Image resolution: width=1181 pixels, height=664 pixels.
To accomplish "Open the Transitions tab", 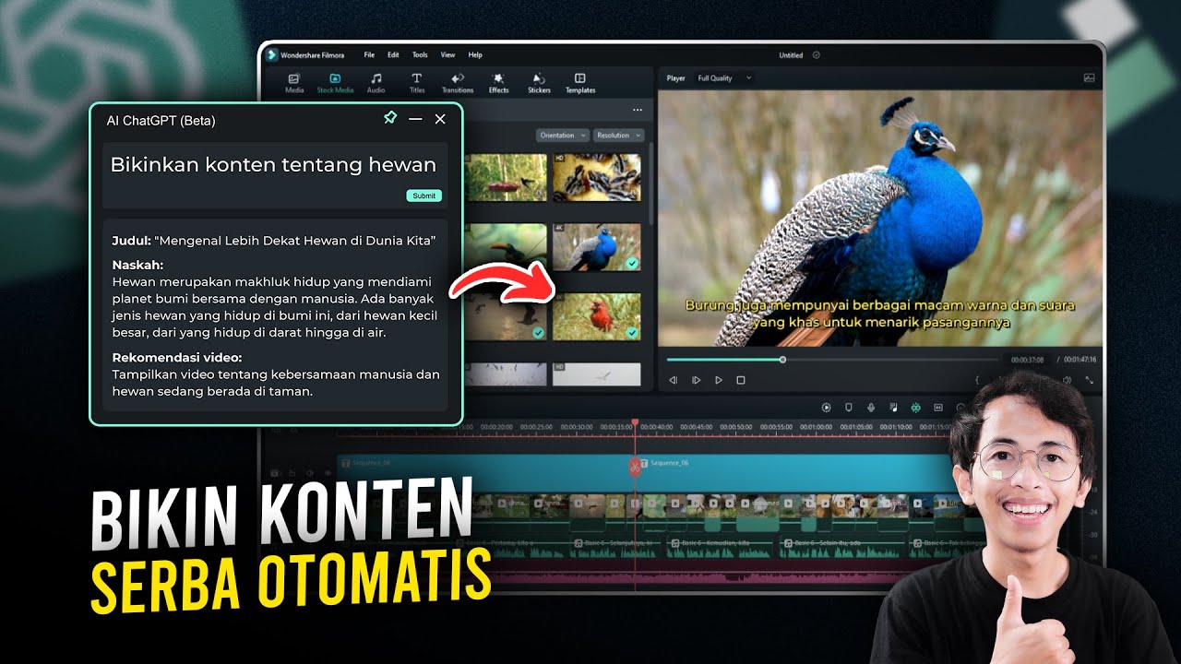I will [x=458, y=83].
